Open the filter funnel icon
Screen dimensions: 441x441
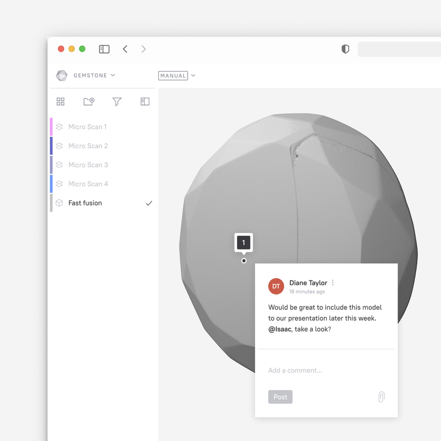[117, 102]
